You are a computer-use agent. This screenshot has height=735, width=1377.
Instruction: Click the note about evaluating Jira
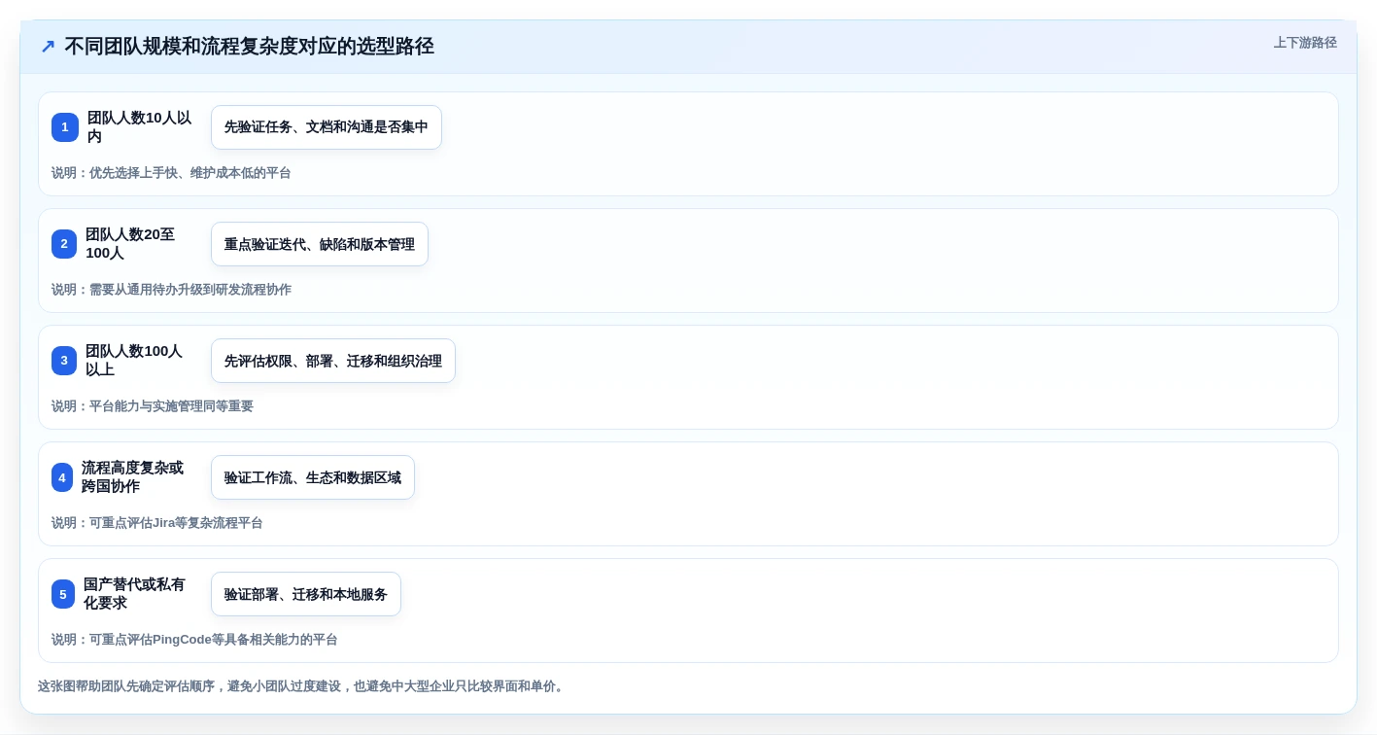tap(157, 523)
